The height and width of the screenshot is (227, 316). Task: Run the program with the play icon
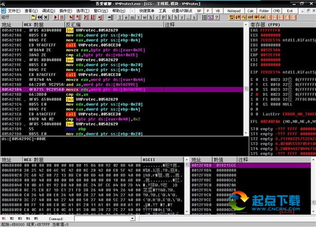[x=56, y=17]
